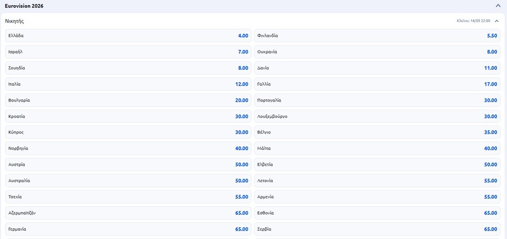Select Βουλγαρία odds 20.00

[x=128, y=100]
